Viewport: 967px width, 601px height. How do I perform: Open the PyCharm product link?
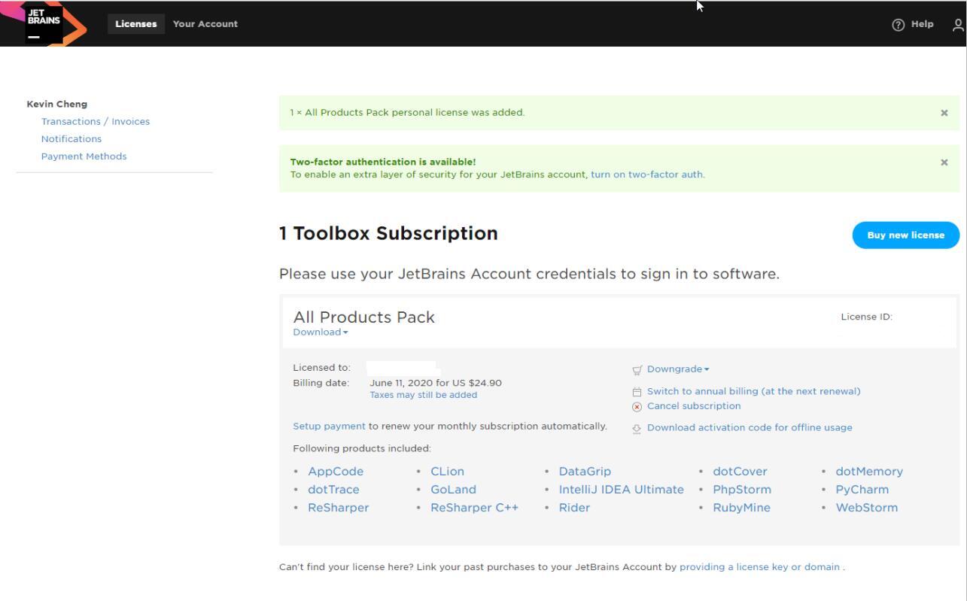[x=862, y=490]
